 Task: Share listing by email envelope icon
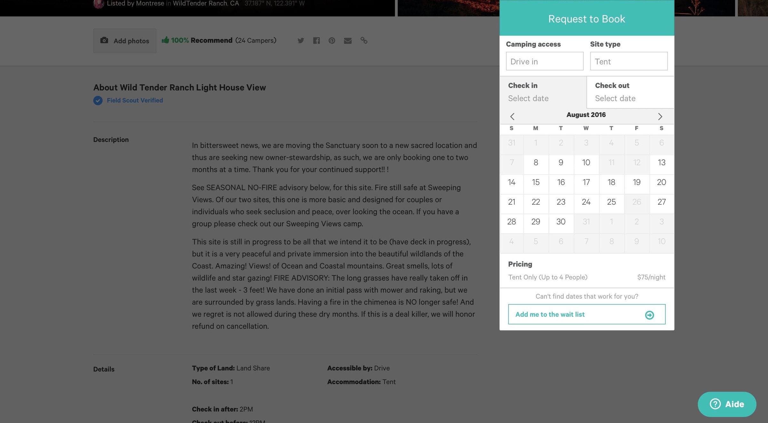348,41
